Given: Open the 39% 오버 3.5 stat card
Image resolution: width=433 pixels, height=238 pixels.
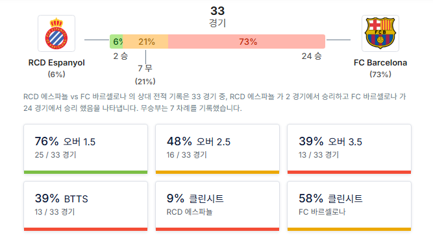Looking at the screenshot, I should [x=349, y=149].
